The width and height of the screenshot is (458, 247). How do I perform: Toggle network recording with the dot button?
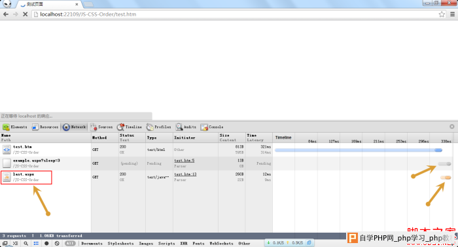[x=46, y=243]
